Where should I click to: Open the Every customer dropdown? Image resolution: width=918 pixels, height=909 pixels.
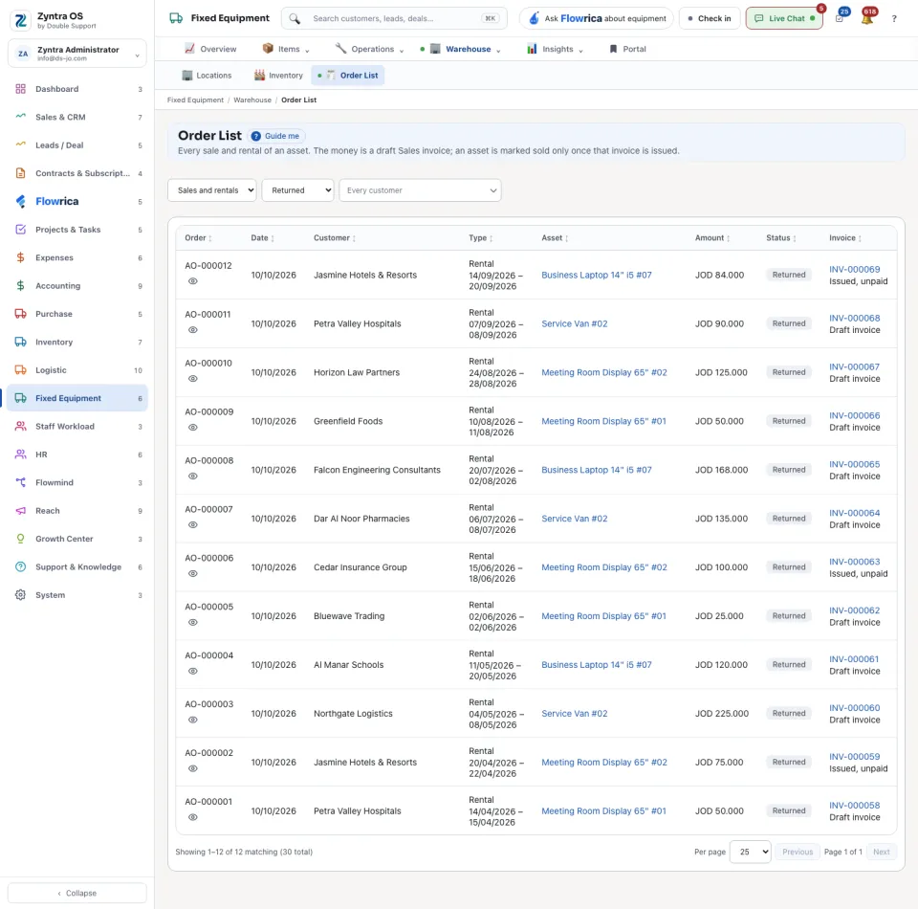coord(420,190)
